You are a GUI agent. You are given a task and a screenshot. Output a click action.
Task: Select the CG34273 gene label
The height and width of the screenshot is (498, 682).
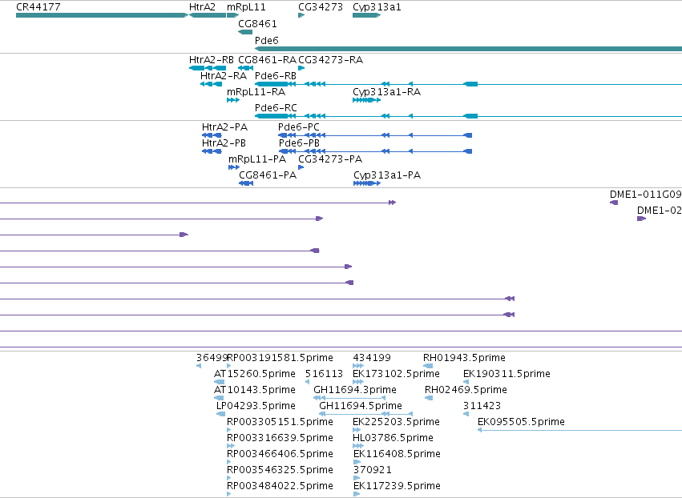coord(321,7)
